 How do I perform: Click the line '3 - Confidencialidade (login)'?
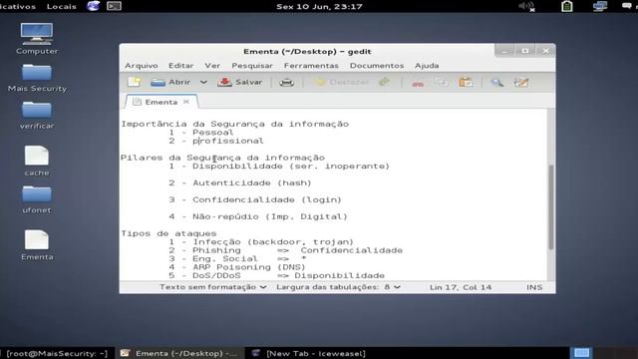click(255, 199)
